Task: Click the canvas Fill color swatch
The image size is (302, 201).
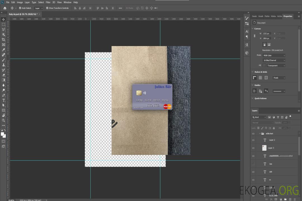Action: (264, 65)
